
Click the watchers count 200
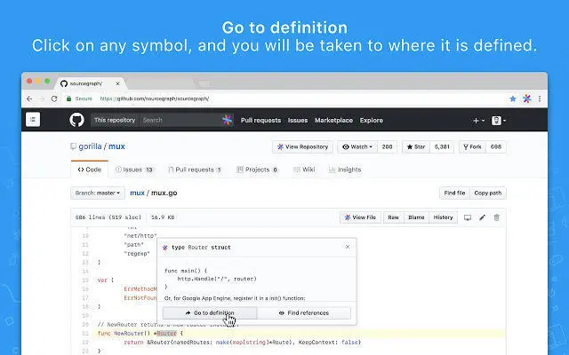388,147
